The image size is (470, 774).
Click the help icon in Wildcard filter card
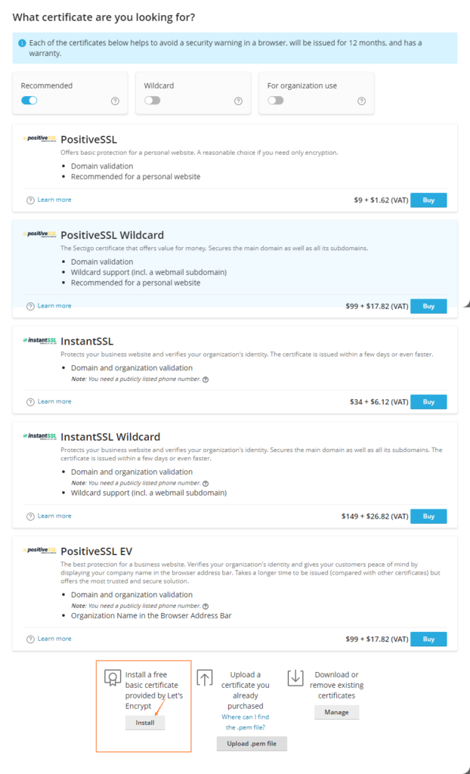click(x=239, y=101)
